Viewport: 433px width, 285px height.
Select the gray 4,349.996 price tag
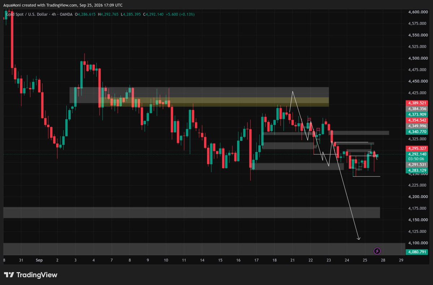click(x=417, y=126)
